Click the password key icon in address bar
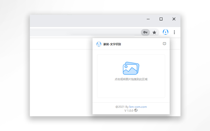The height and width of the screenshot is (131, 210). coord(145,32)
